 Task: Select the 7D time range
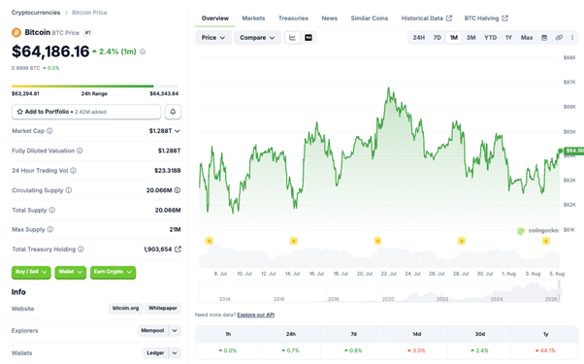(438, 38)
